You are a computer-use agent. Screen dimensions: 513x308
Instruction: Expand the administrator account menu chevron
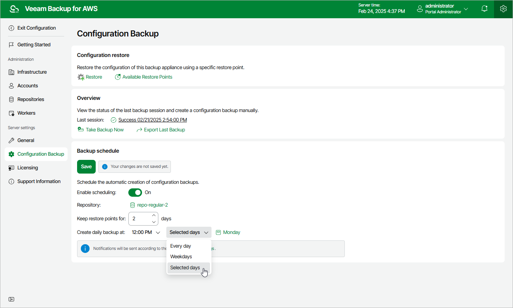pos(466,9)
